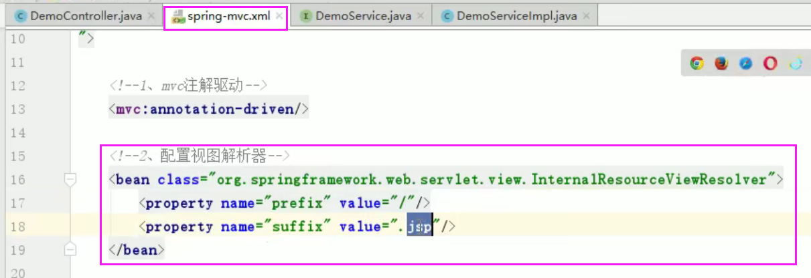Click the selected jsp text on line 18

(x=420, y=227)
